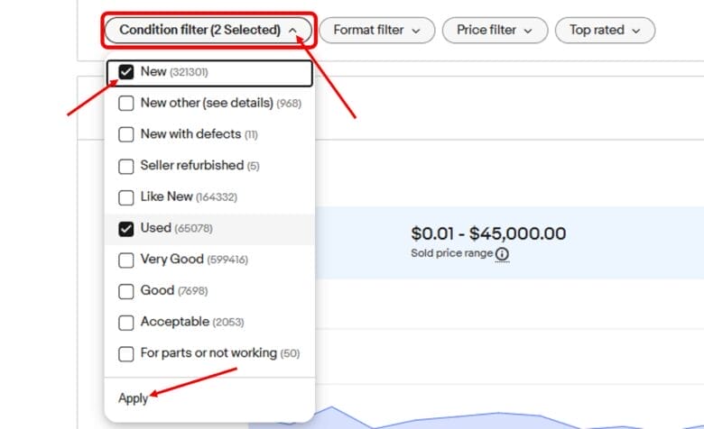Expand the Price filter dropdown
The height and width of the screenshot is (429, 704).
coord(495,30)
